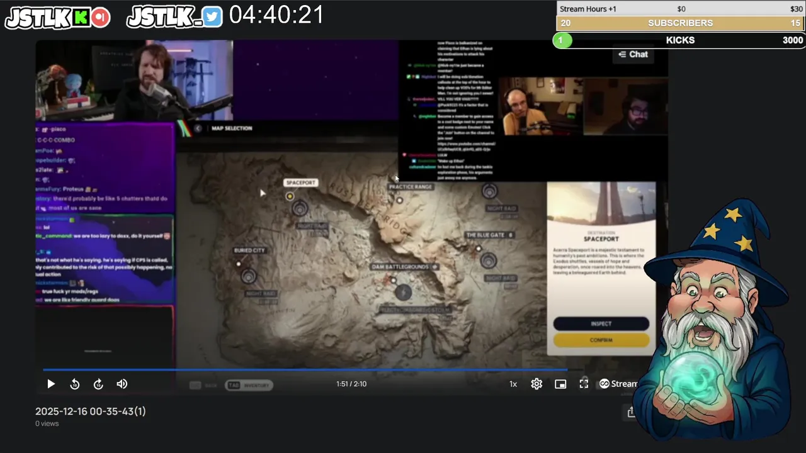Enable picture-in-picture mode
Image resolution: width=806 pixels, height=453 pixels.
point(560,384)
